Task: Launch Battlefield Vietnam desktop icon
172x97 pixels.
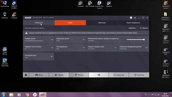Action: [x=166, y=5]
